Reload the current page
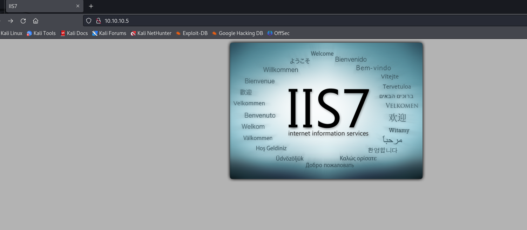The width and height of the screenshot is (527, 230). (23, 21)
